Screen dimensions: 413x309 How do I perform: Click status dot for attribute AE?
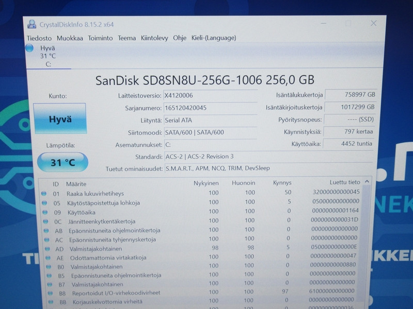pos(47,258)
